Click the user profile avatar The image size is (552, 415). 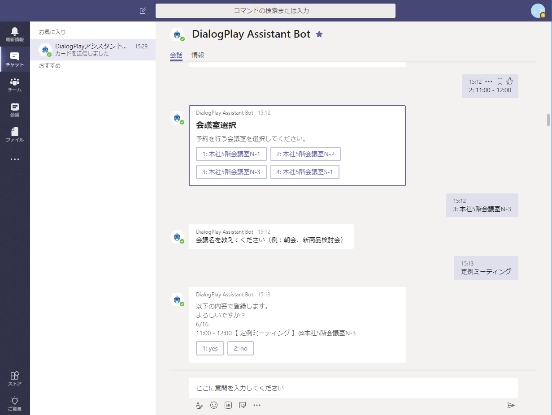[538, 11]
